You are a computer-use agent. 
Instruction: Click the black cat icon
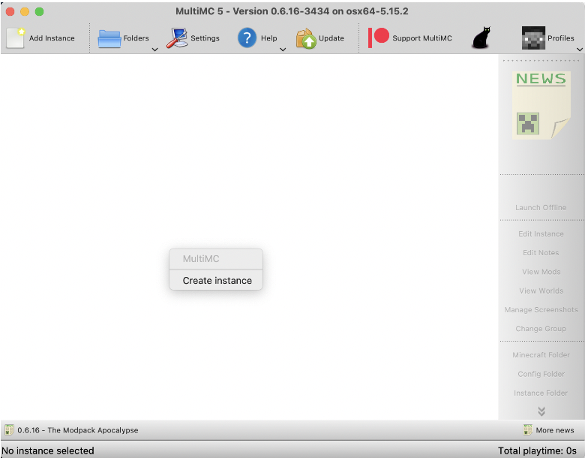click(x=481, y=38)
